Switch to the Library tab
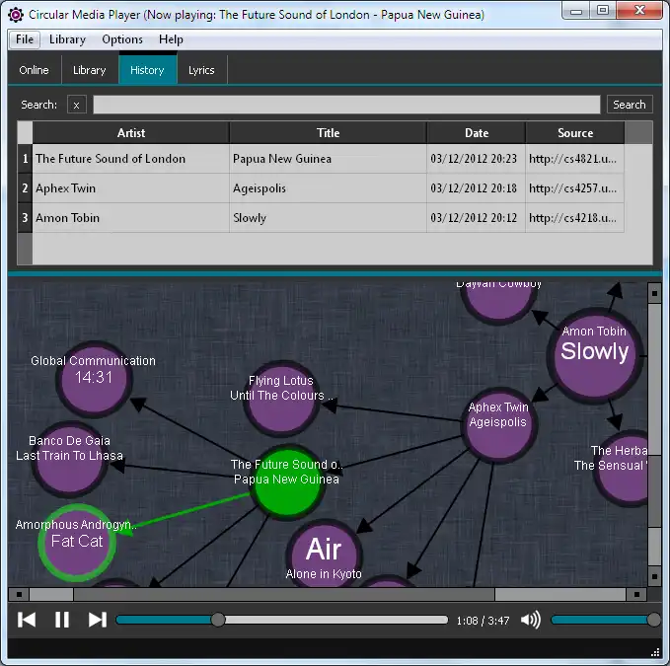This screenshot has width=670, height=666. pyautogui.click(x=90, y=70)
